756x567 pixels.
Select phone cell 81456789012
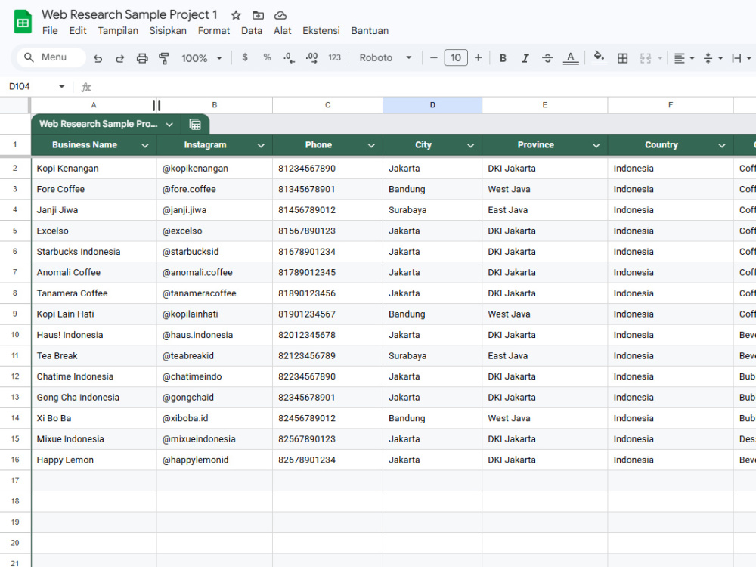coord(328,209)
